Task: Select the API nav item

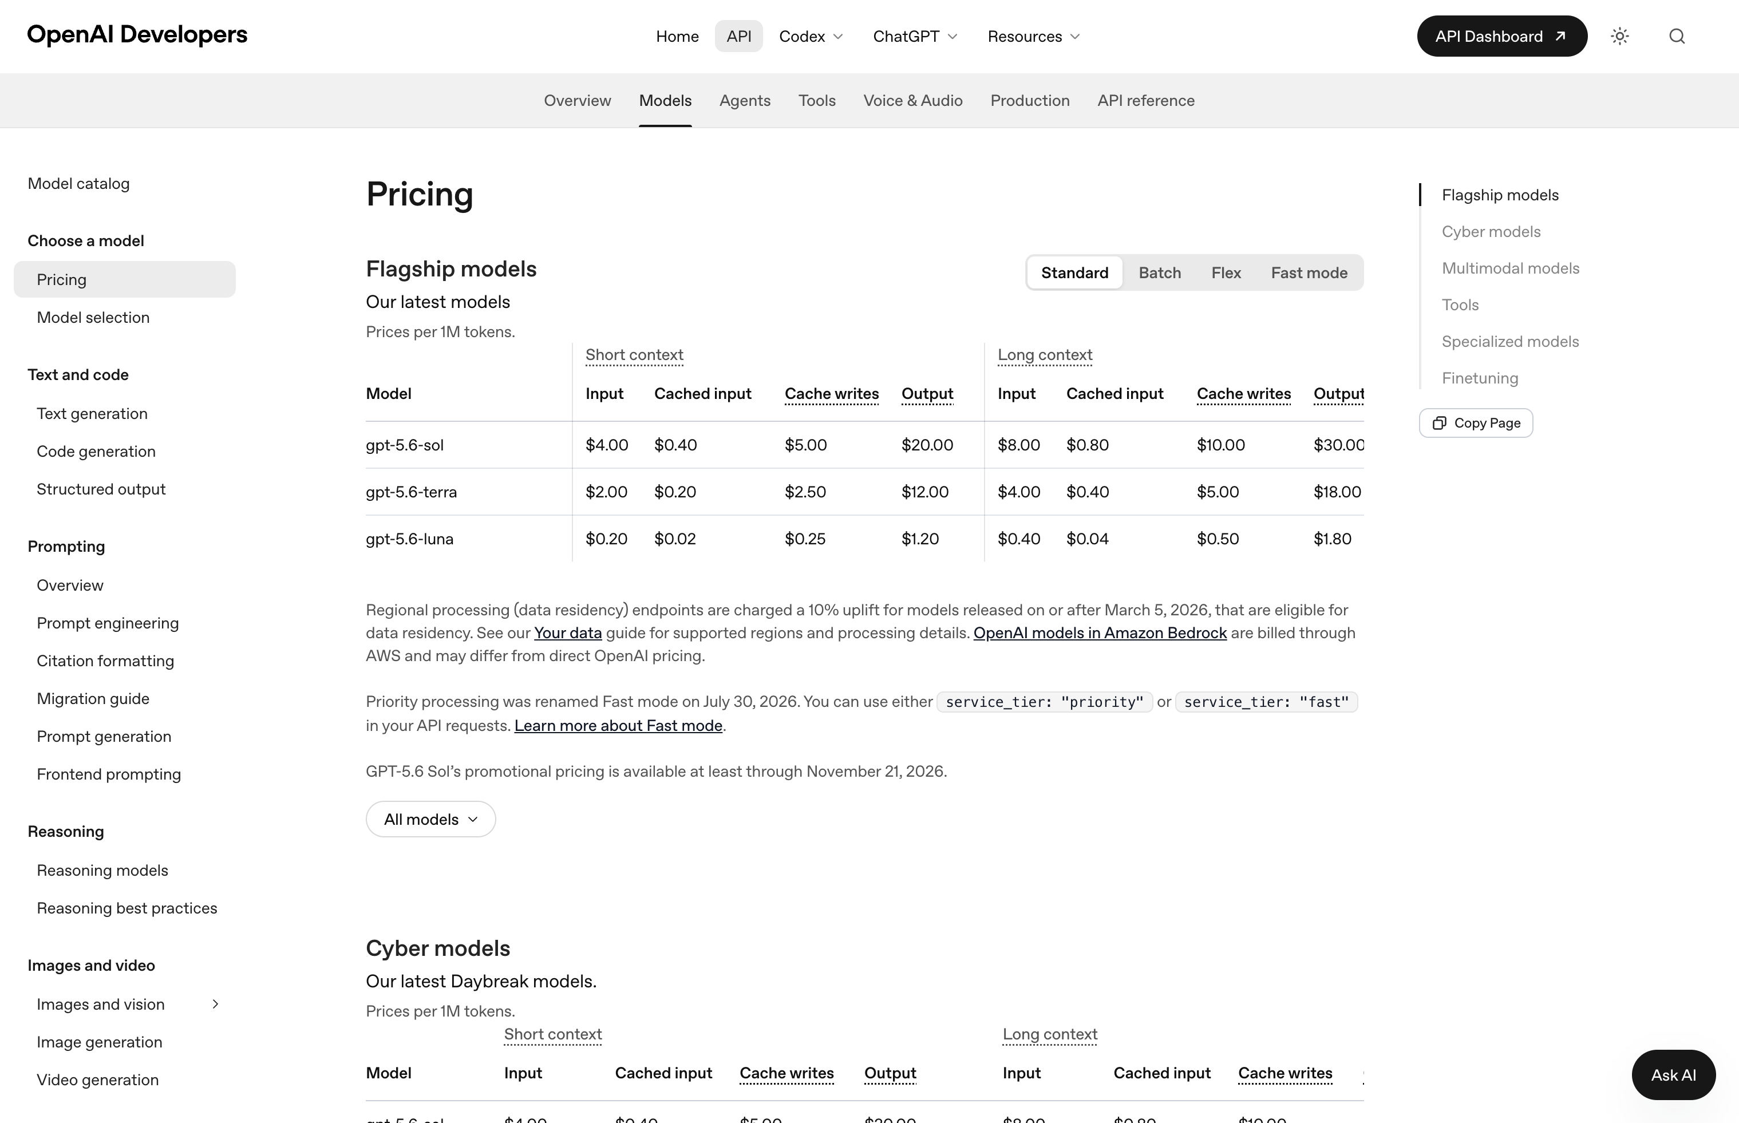Action: 738,37
